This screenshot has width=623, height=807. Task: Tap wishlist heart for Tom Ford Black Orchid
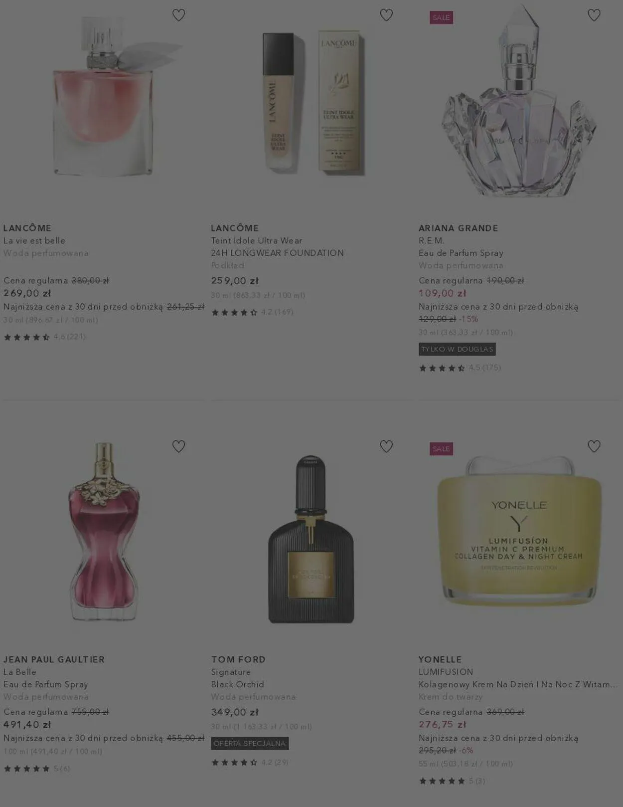point(386,446)
